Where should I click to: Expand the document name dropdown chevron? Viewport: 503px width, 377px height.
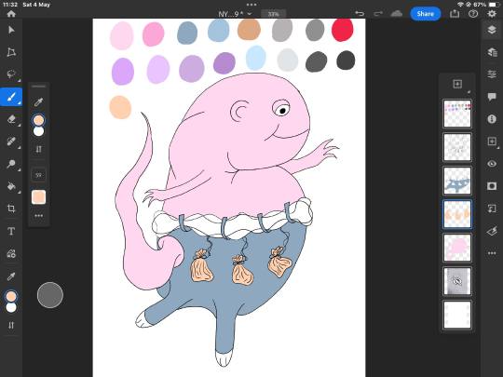(250, 14)
